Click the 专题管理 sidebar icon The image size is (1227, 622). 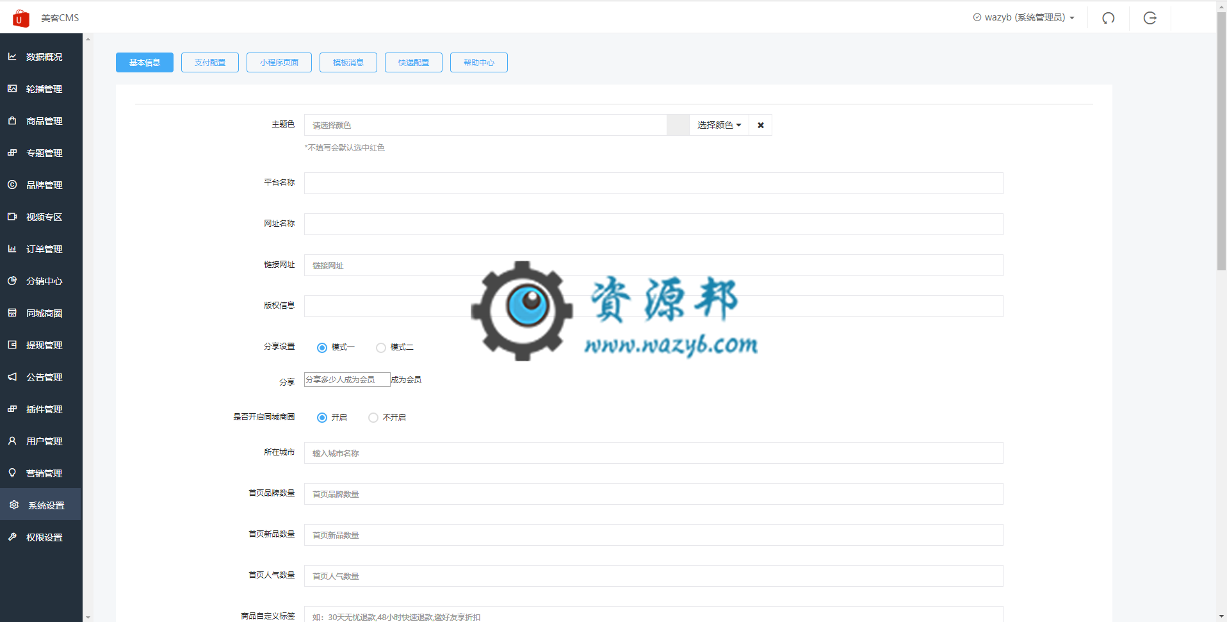click(12, 152)
